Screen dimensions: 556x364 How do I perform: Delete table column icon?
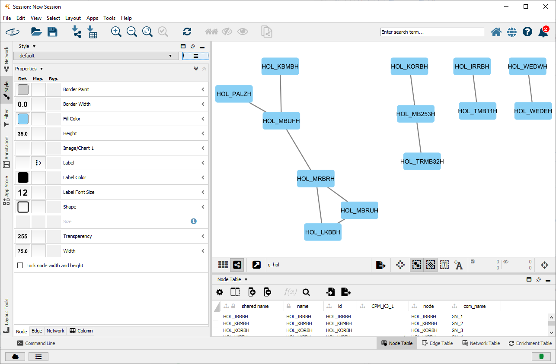tap(267, 292)
